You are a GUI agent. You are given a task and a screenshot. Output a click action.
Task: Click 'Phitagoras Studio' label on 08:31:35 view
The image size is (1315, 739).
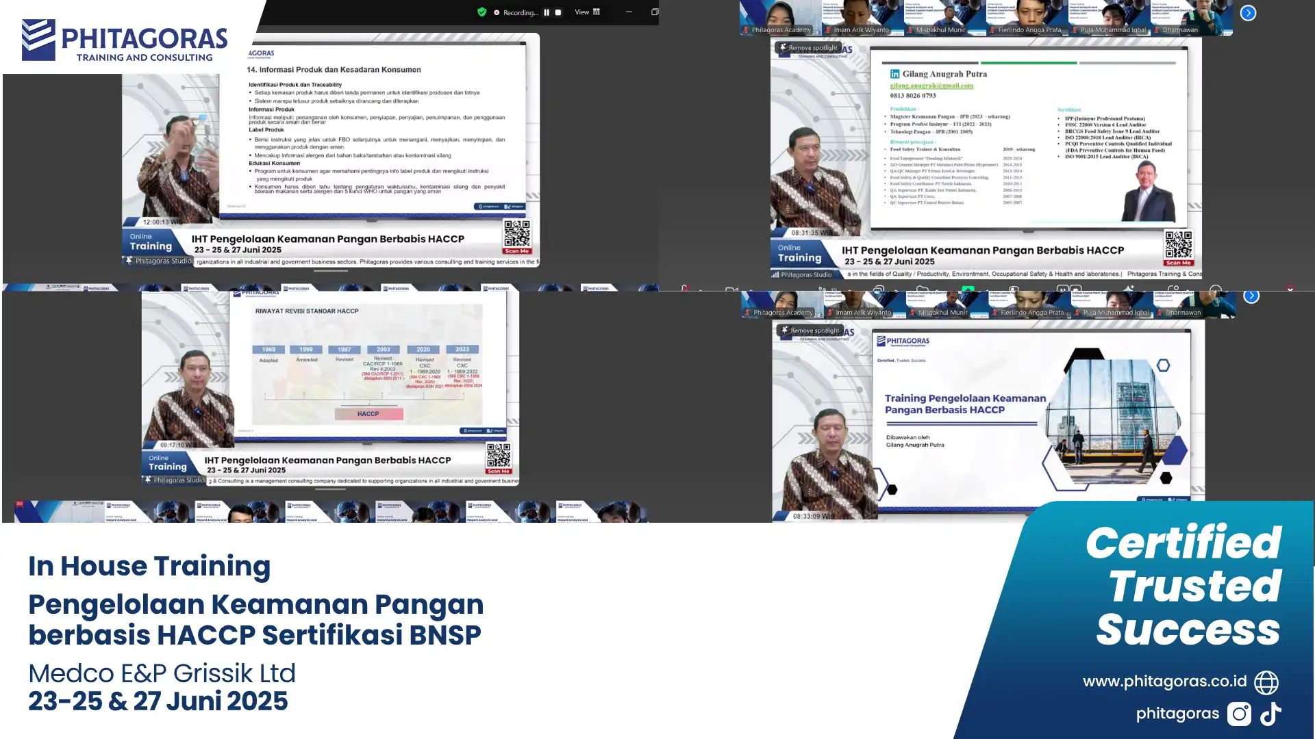click(805, 275)
